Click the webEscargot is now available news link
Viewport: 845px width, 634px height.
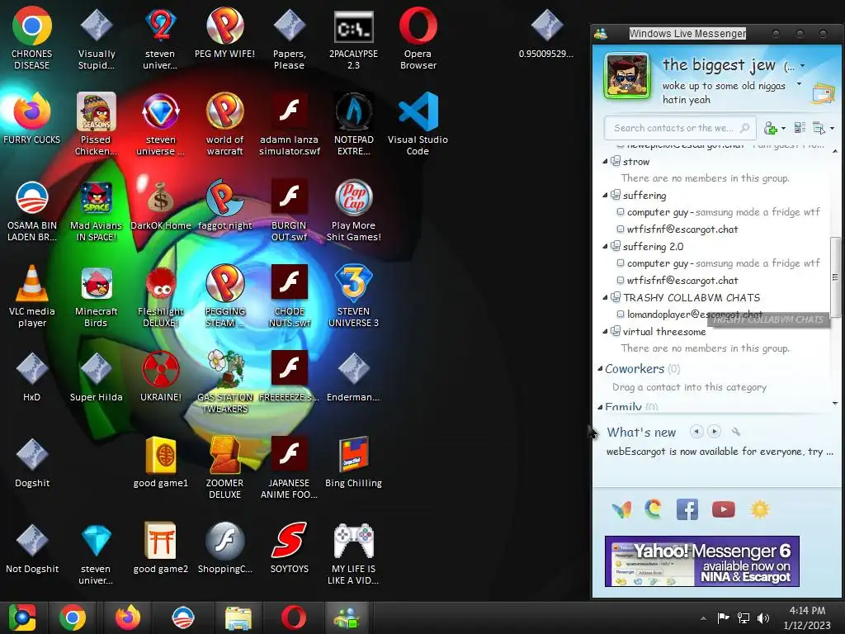[x=720, y=452]
